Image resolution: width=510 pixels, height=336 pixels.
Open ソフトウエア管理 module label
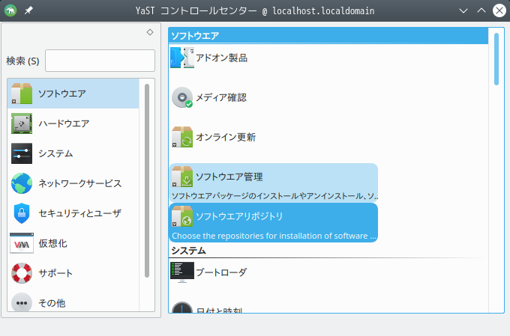(229, 177)
